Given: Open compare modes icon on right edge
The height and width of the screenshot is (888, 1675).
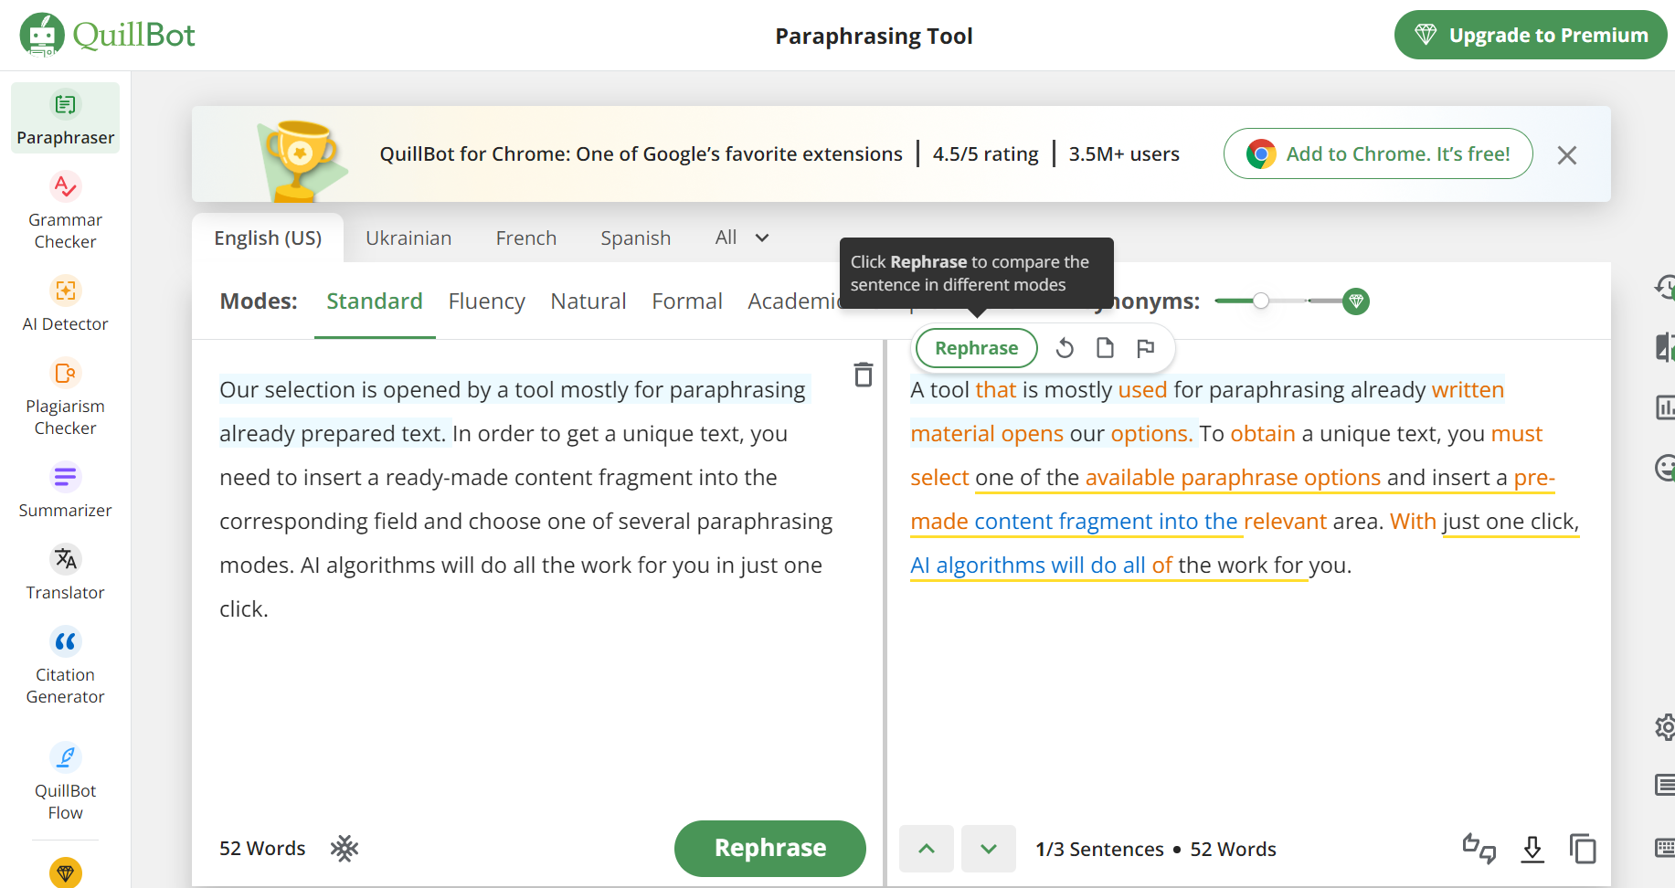Looking at the screenshot, I should 1665,347.
